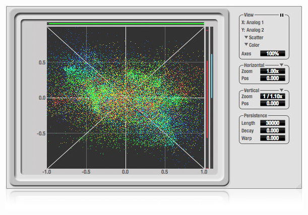Click the Persistence section title
The width and height of the screenshot is (308, 215).
tap(256, 115)
